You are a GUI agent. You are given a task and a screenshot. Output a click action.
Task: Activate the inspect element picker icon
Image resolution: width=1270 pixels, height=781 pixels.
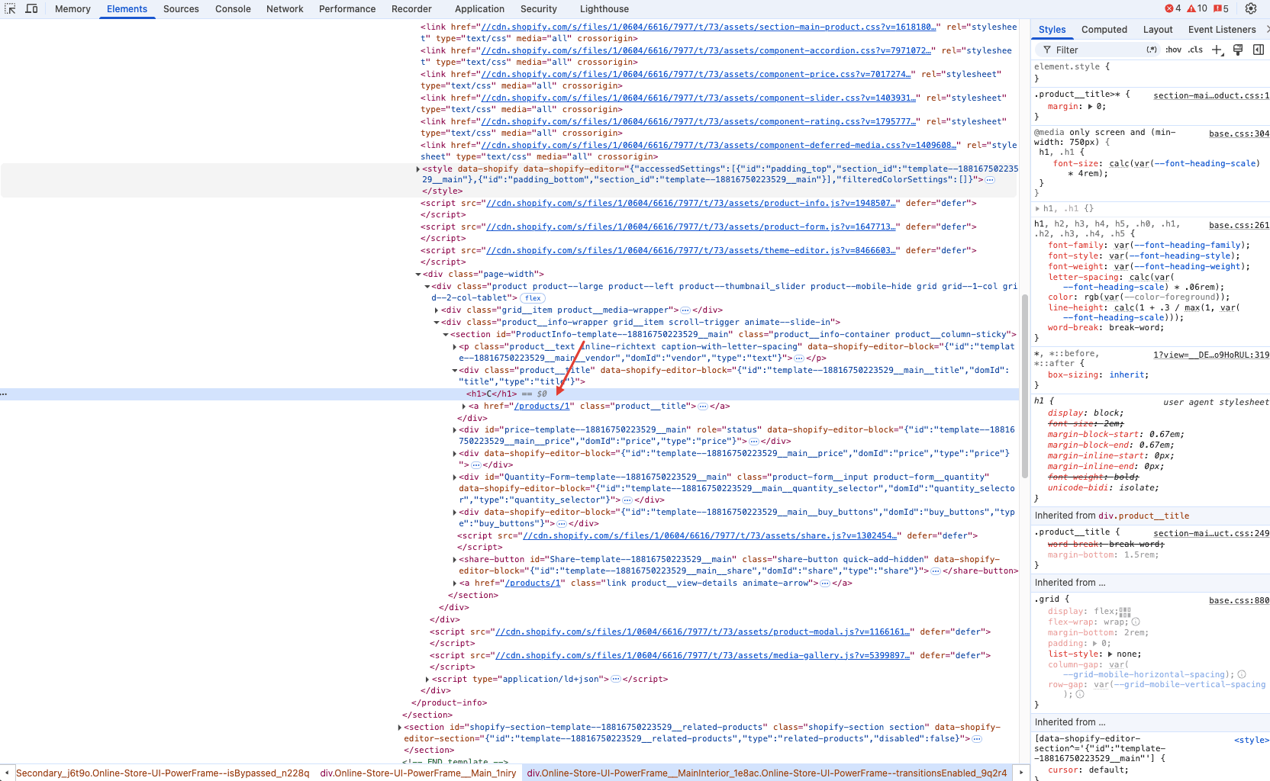coord(11,9)
